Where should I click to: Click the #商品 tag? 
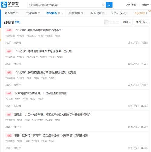click(x=57, y=120)
